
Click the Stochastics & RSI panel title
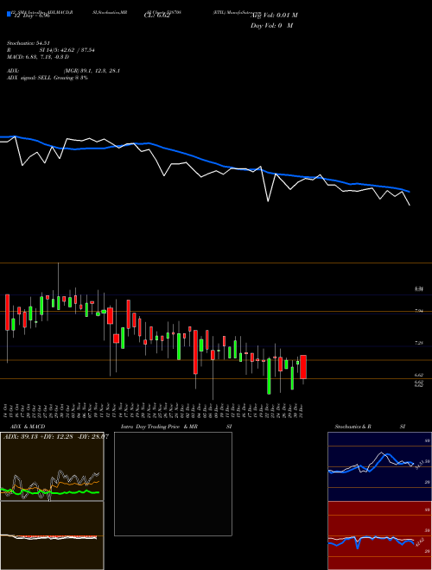point(370,427)
